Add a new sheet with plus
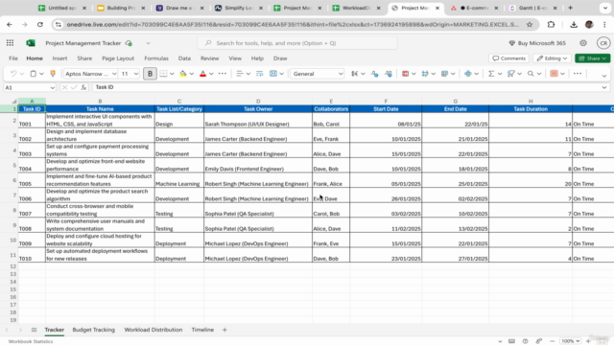Screen dimensions: 614x345 224,330
